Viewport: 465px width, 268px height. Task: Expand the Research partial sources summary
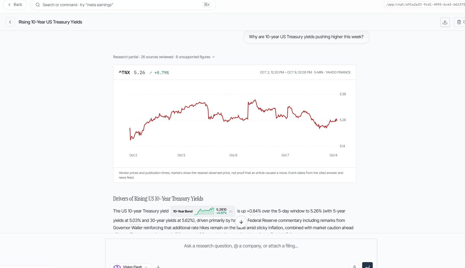164,57
